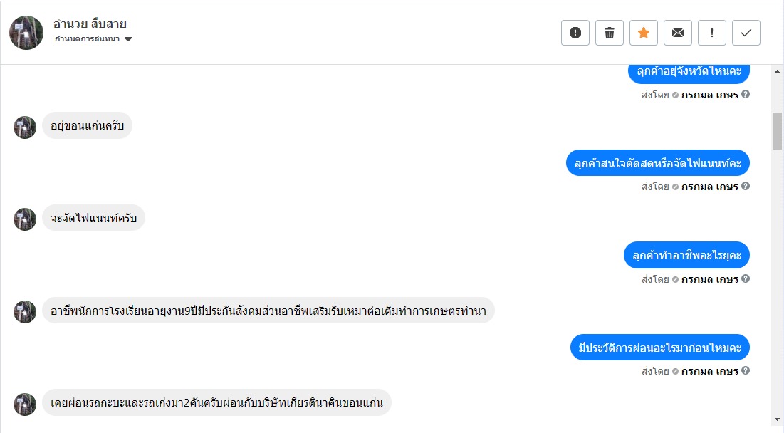This screenshot has width=784, height=433.
Task: Delete conversation using the trash icon
Action: (x=610, y=33)
